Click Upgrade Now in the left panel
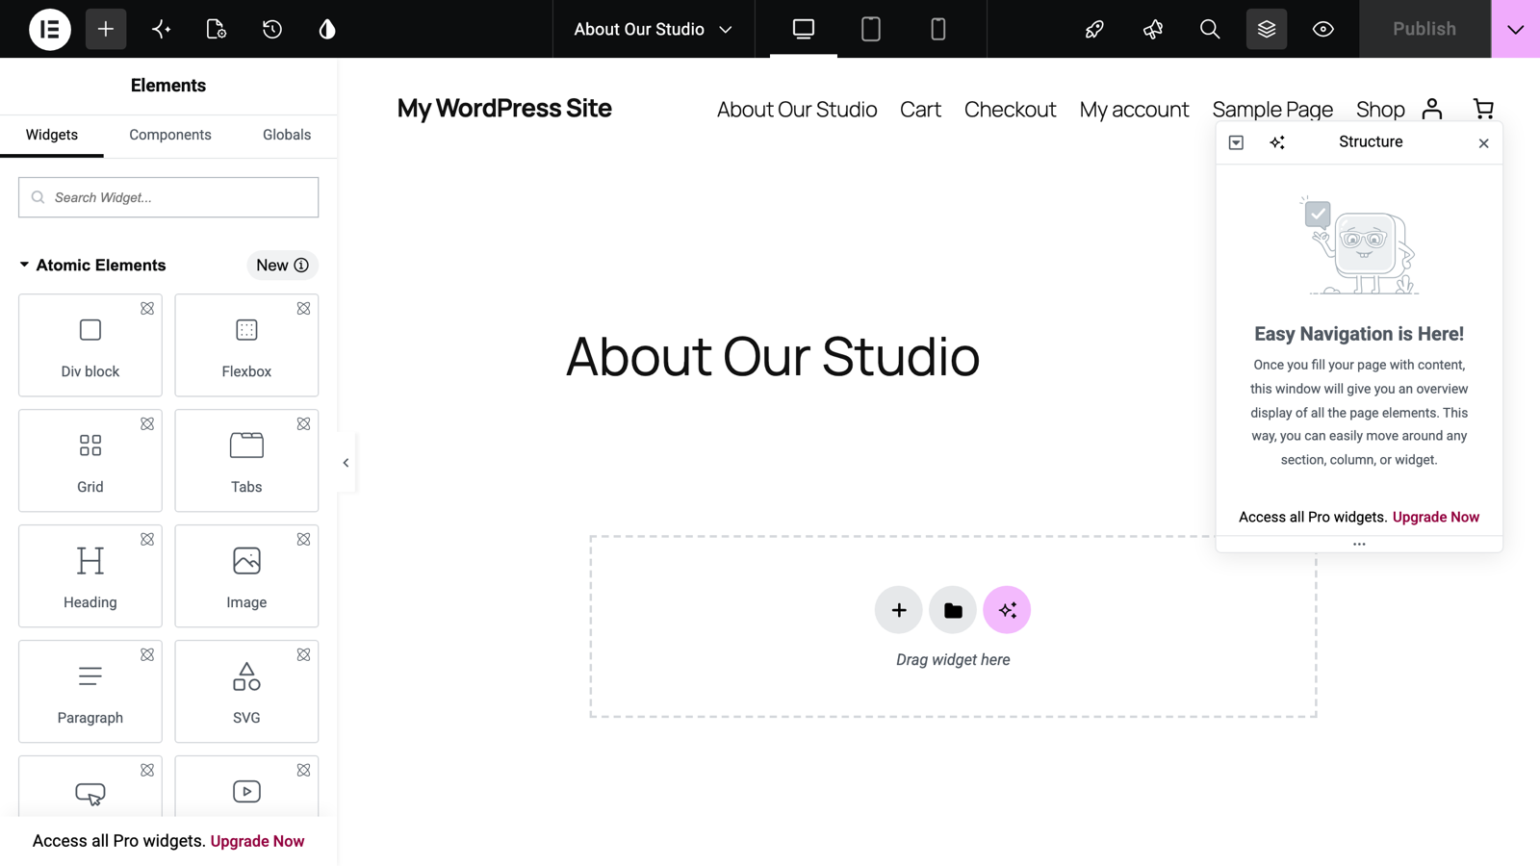Screen dimensions: 1540x866 point(257,841)
